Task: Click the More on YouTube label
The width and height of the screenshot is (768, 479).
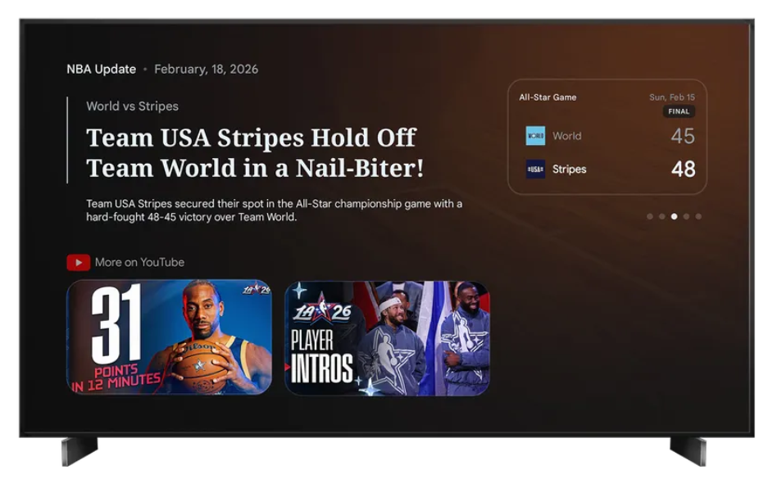Action: [139, 262]
